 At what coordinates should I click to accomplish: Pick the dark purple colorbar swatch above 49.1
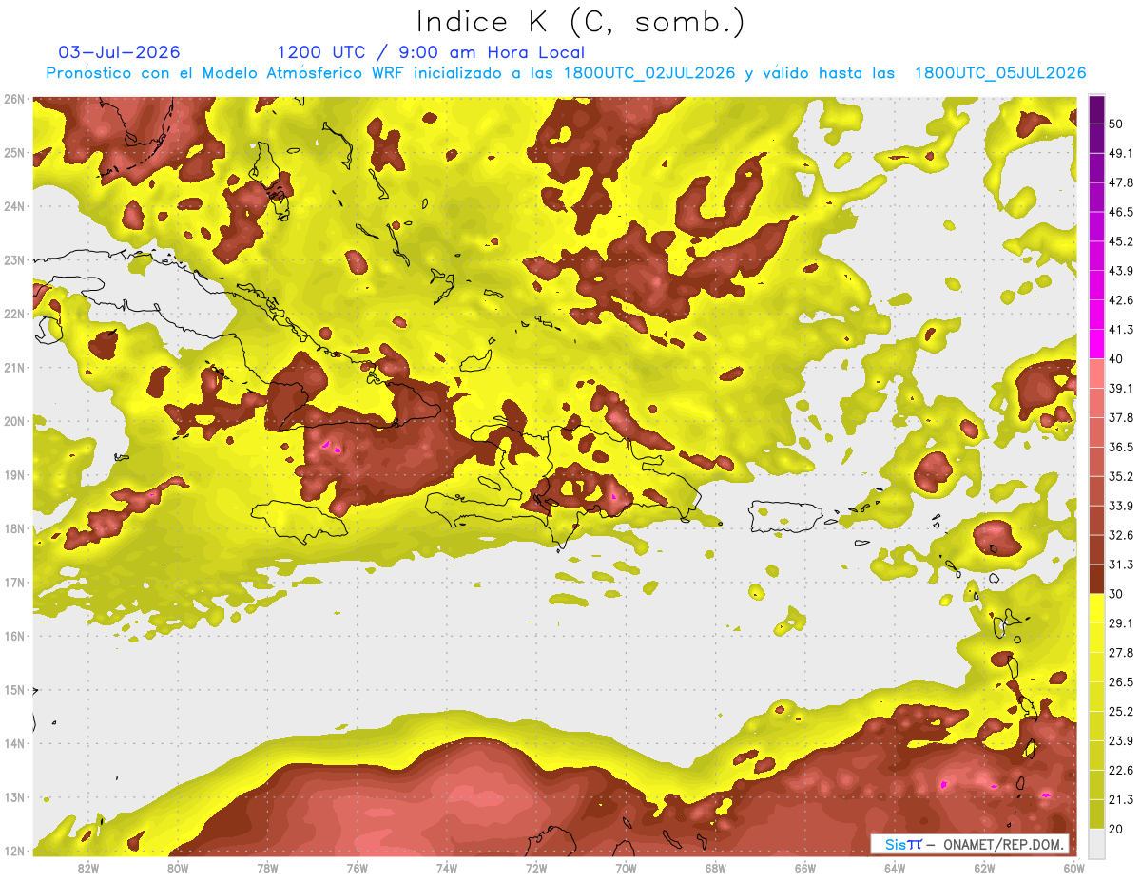tap(1096, 139)
